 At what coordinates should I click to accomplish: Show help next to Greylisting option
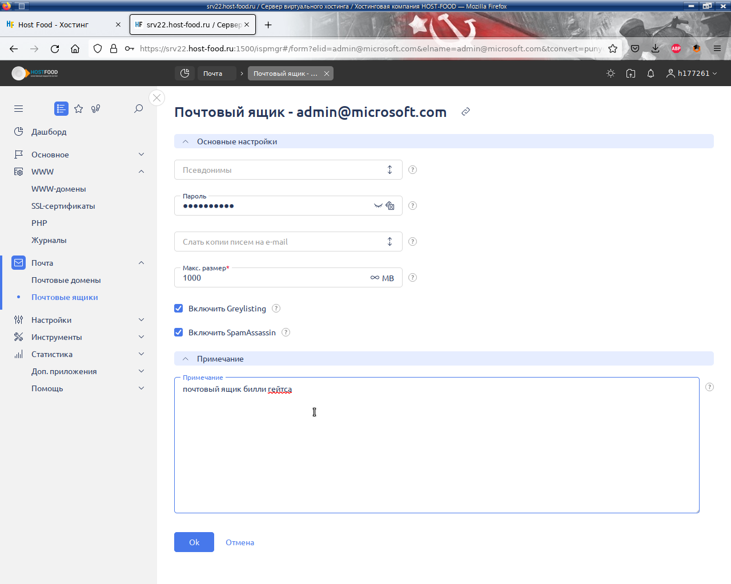(276, 309)
